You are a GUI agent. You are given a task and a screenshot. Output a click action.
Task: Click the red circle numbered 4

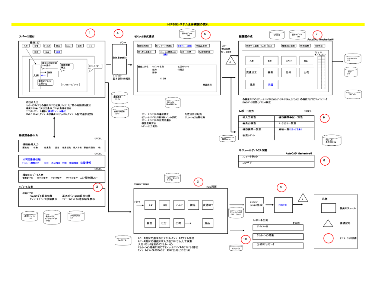tap(118, 33)
